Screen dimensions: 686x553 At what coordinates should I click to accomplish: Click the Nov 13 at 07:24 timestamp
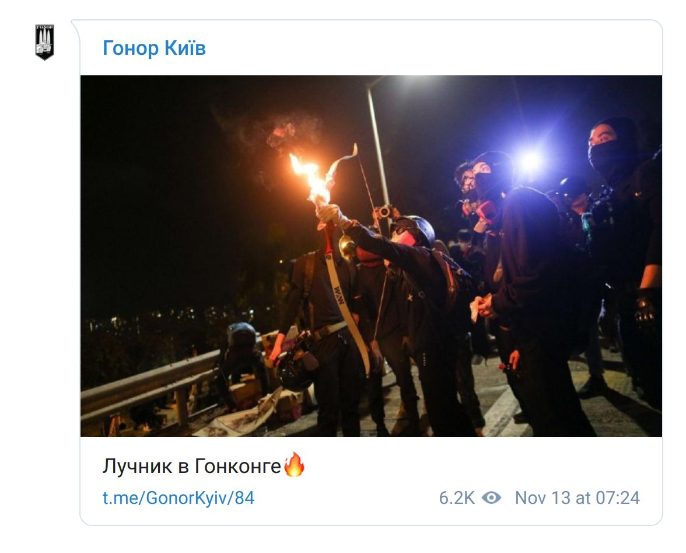pyautogui.click(x=577, y=498)
